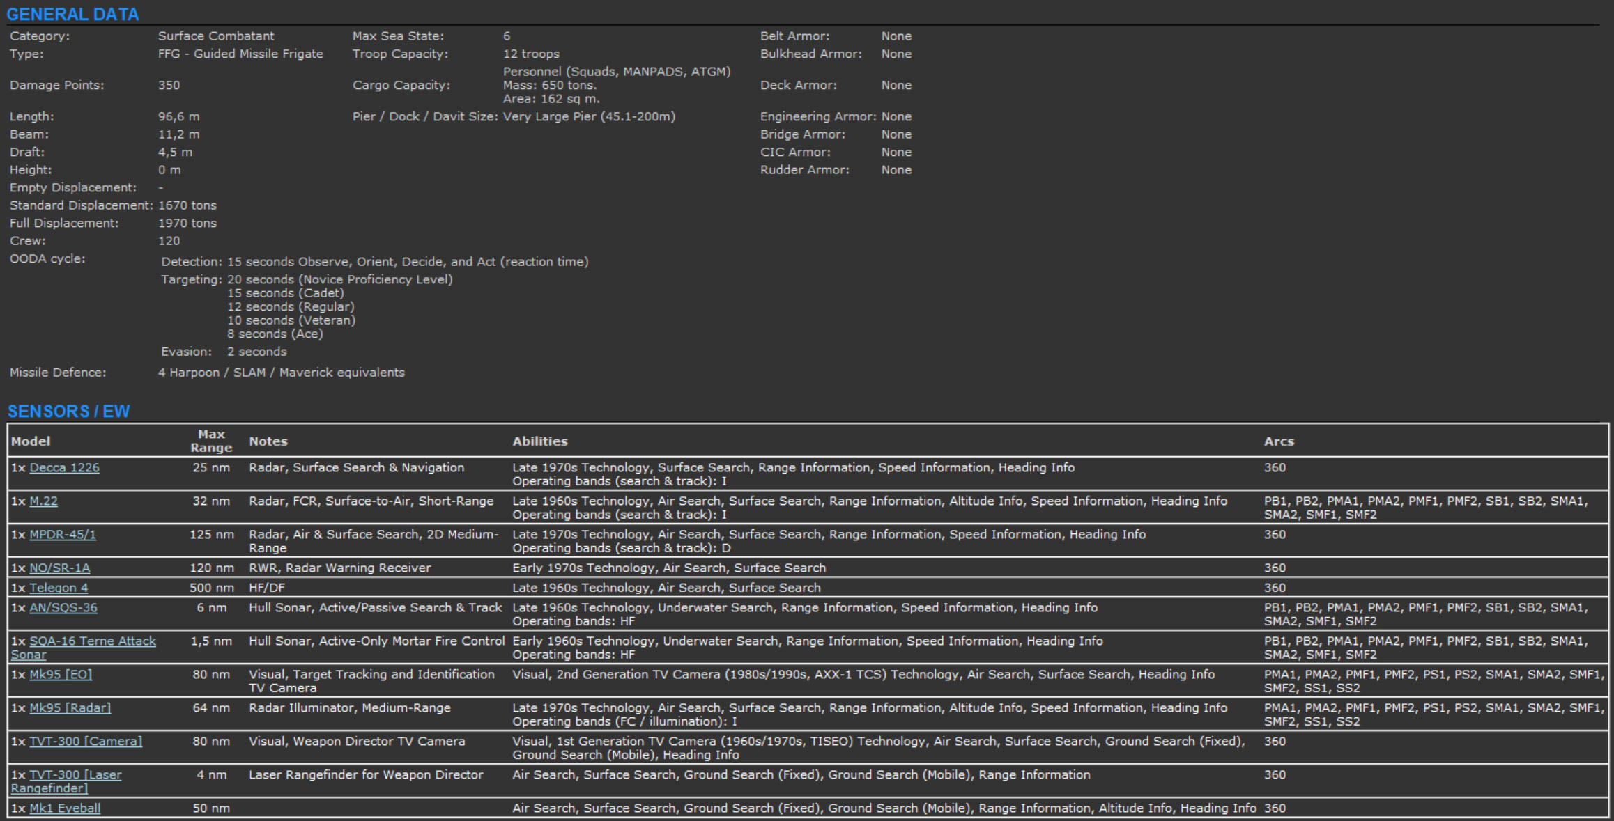This screenshot has height=821, width=1614.
Task: Open the Telegon 4 HF/DF link
Action: pos(59,588)
